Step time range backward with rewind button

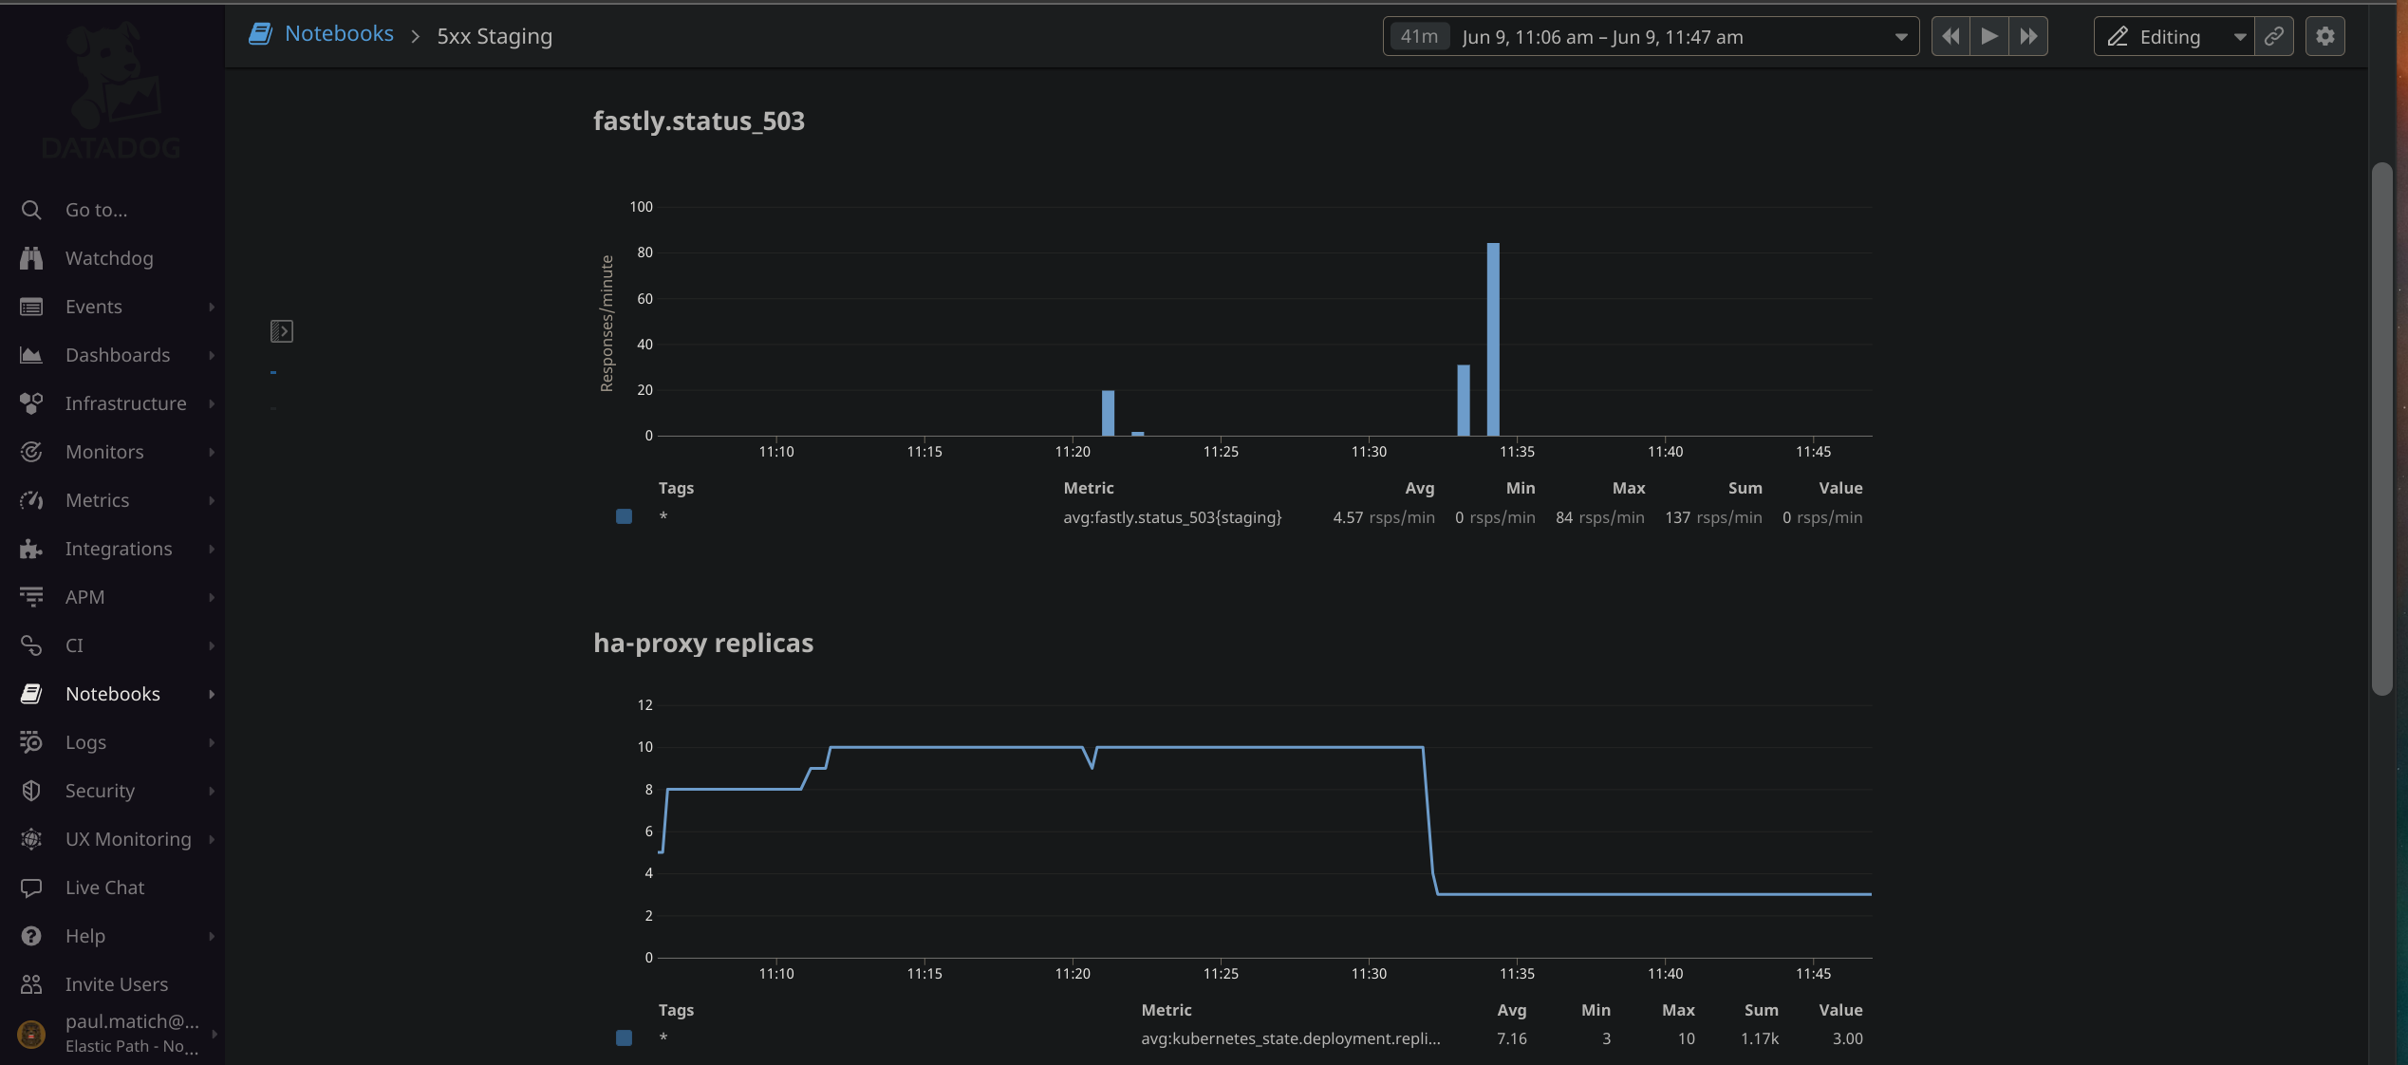1951,36
